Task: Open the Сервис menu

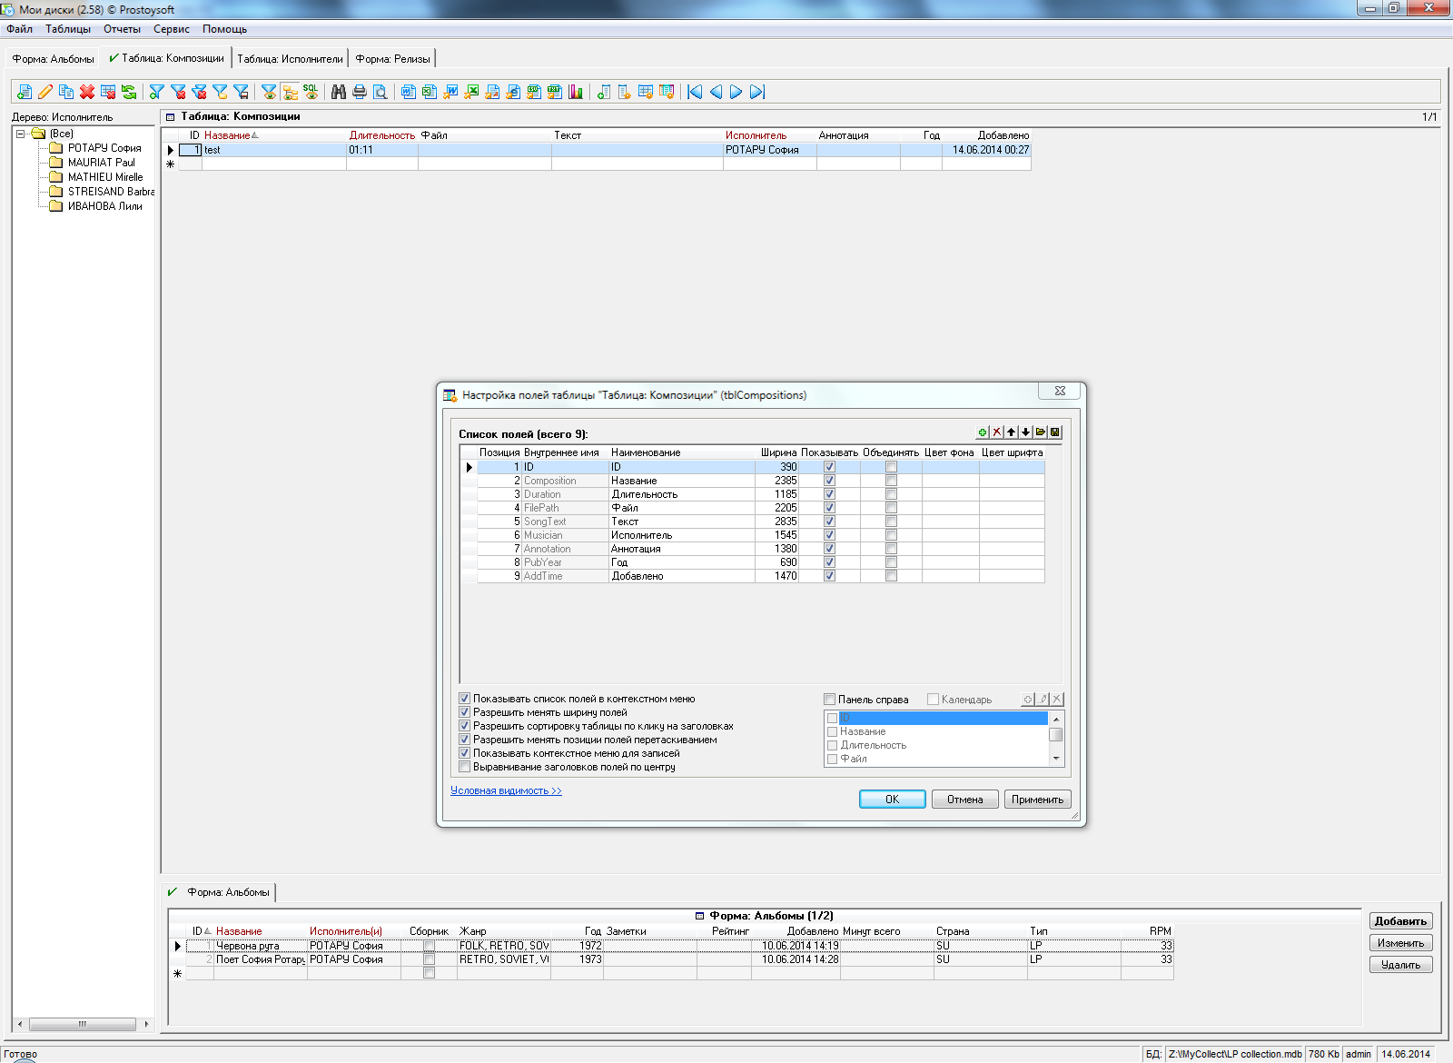Action: [171, 29]
